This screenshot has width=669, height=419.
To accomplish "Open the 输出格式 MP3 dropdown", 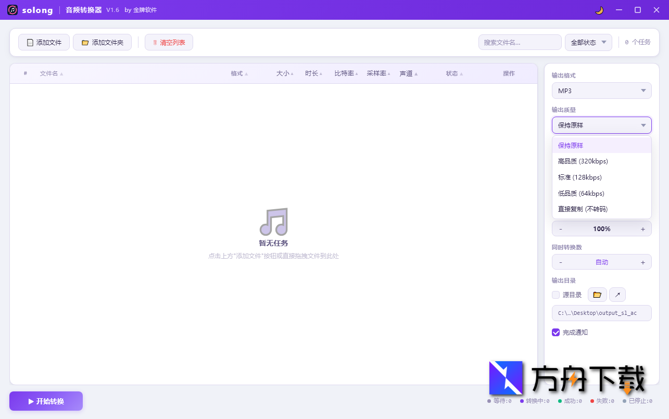I will pyautogui.click(x=601, y=90).
